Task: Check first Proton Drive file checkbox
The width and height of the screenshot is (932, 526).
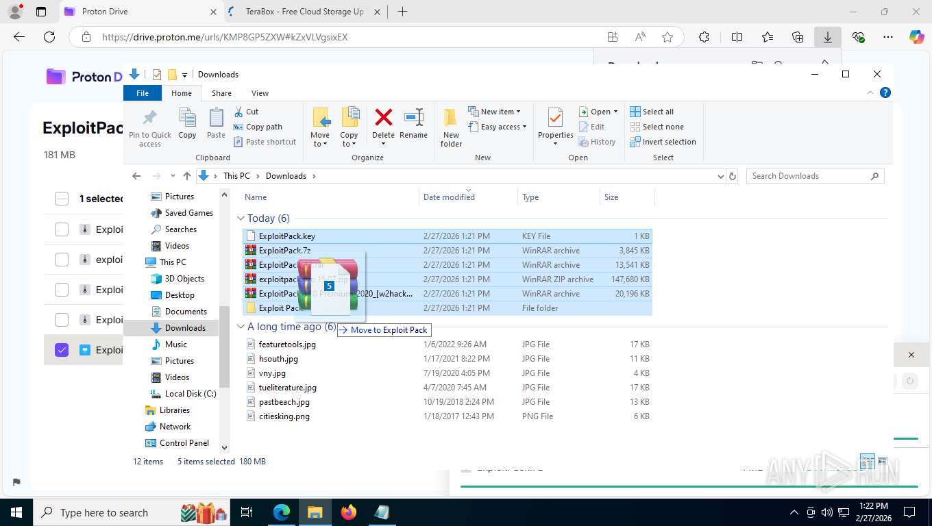Action: click(62, 229)
